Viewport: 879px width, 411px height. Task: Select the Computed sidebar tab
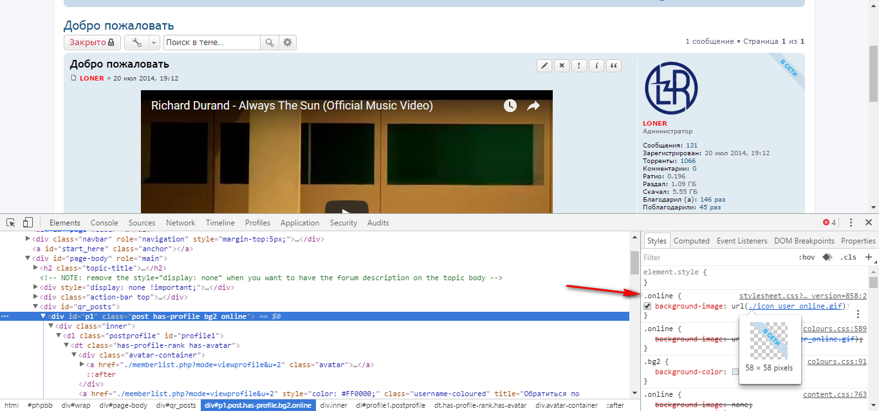pos(692,241)
